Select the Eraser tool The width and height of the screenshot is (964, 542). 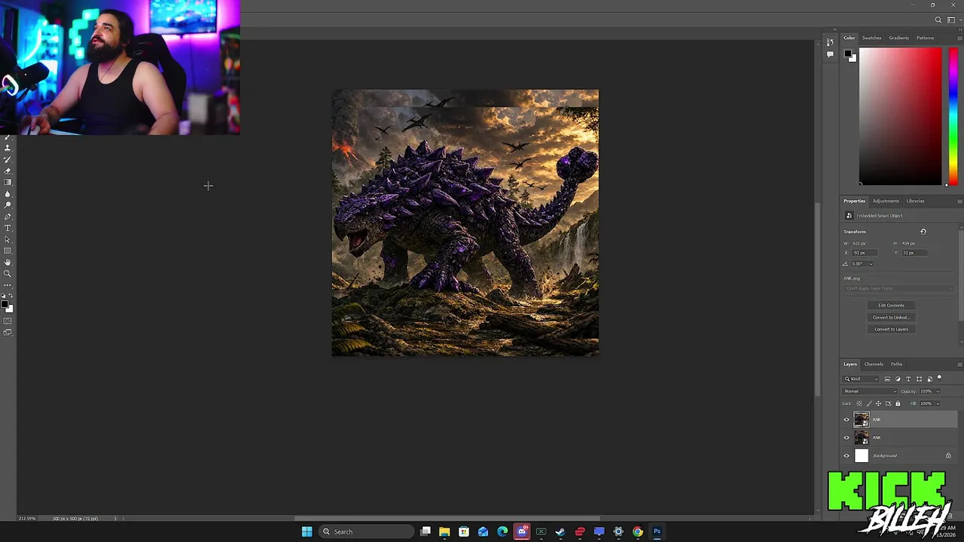pos(8,171)
